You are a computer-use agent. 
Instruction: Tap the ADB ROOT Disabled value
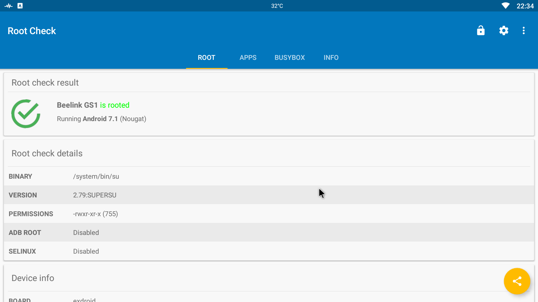pyautogui.click(x=86, y=233)
